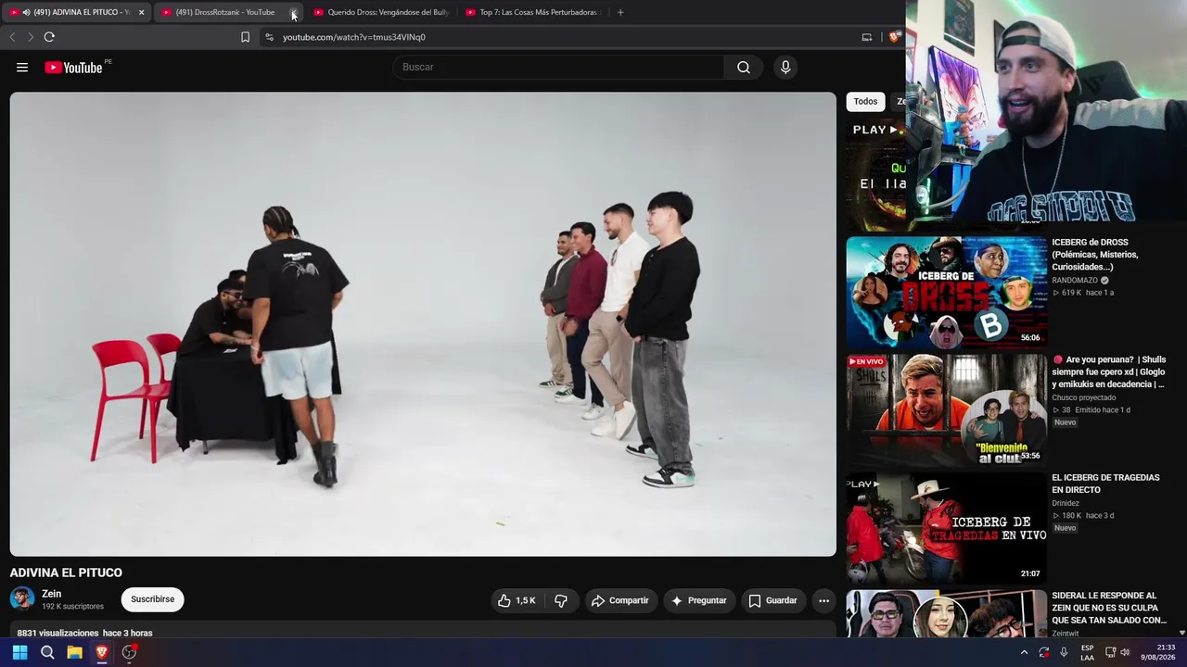Image resolution: width=1187 pixels, height=667 pixels.
Task: Open the Windows Start menu
Action: 19,652
